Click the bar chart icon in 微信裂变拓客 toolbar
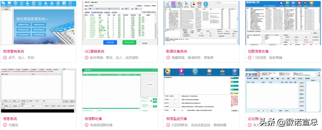Viewport: 322px width, 130px height. tap(222, 71)
